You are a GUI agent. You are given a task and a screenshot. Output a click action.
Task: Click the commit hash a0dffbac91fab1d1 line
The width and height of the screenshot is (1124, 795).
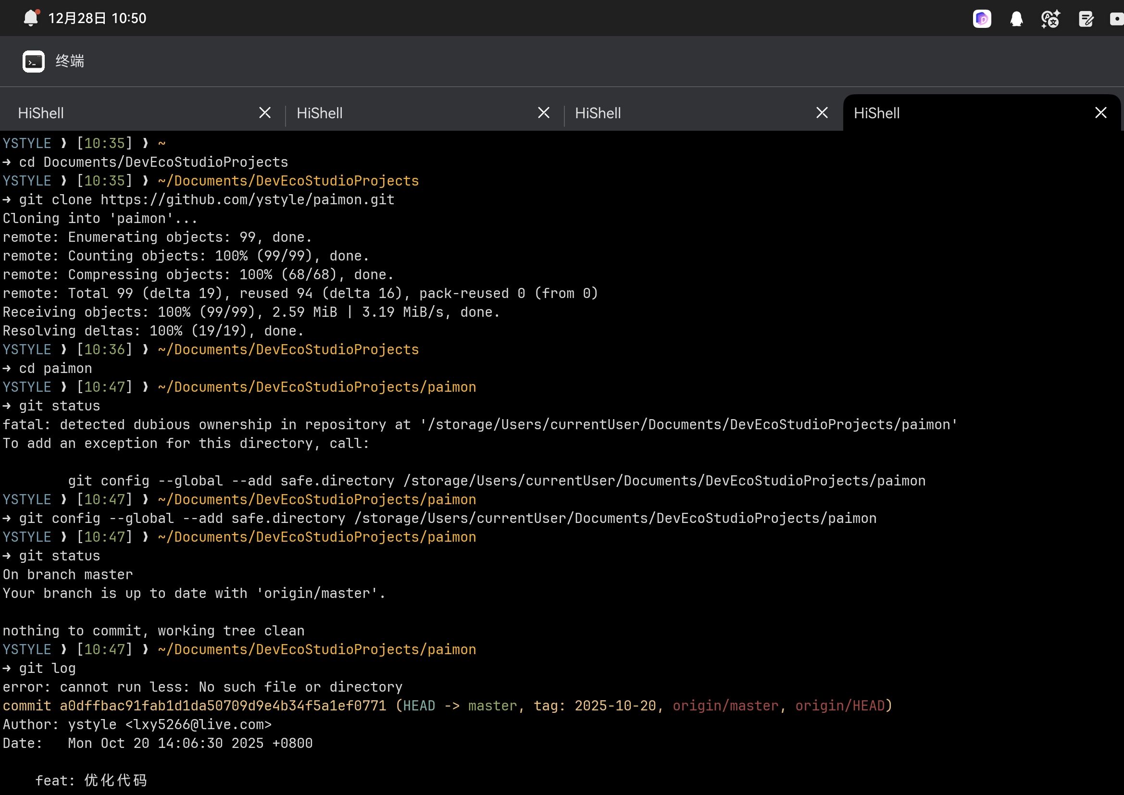223,706
